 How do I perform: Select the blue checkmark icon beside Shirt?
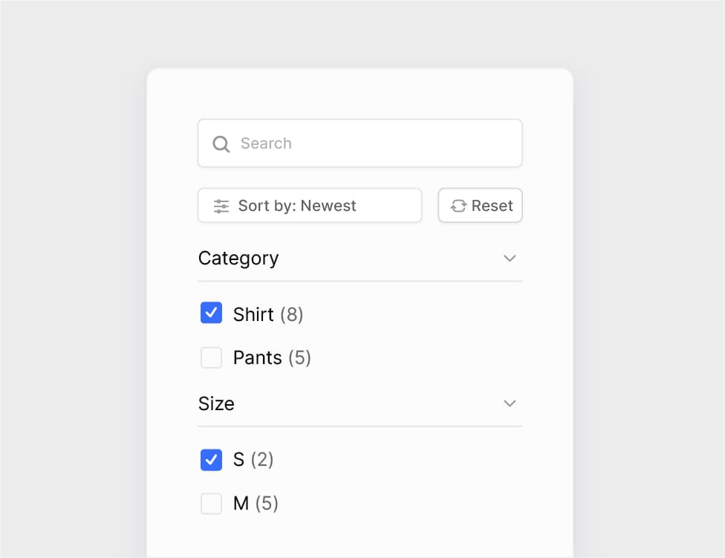211,313
